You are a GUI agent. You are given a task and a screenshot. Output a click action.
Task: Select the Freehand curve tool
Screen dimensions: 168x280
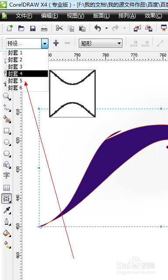pyautogui.click(x=7, y=108)
